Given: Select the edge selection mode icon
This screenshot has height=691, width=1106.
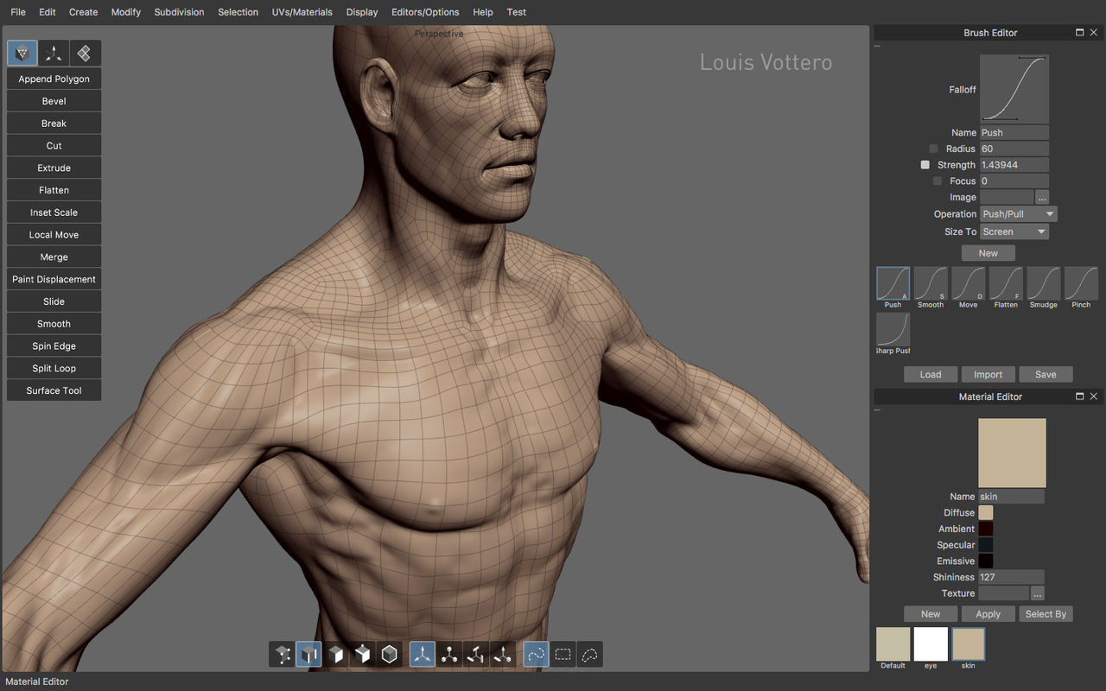Looking at the screenshot, I should point(309,655).
